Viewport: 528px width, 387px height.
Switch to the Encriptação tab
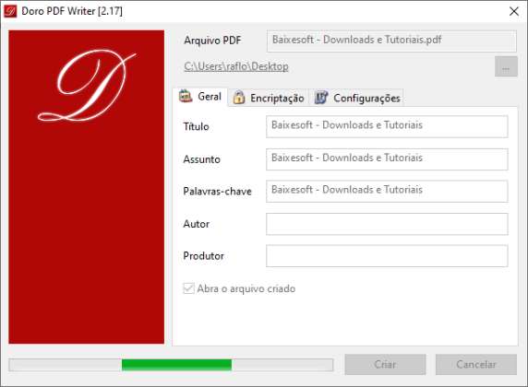pos(269,98)
